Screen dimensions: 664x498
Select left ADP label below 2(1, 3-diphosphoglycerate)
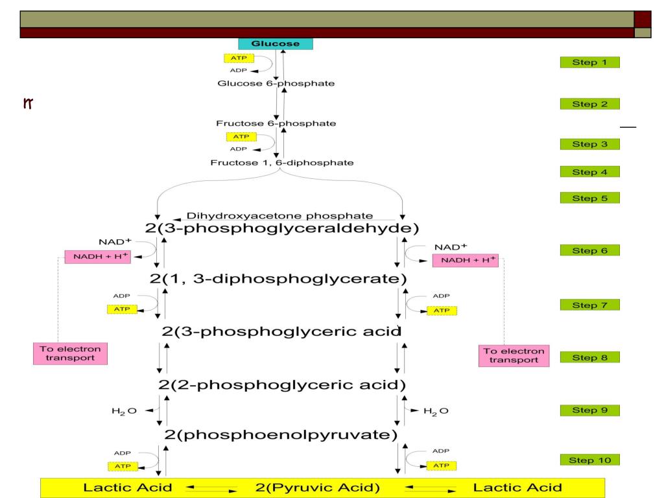[121, 296]
